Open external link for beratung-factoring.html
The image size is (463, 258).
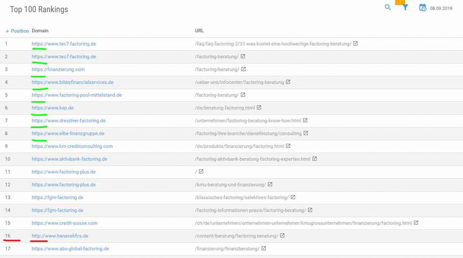pos(259,107)
